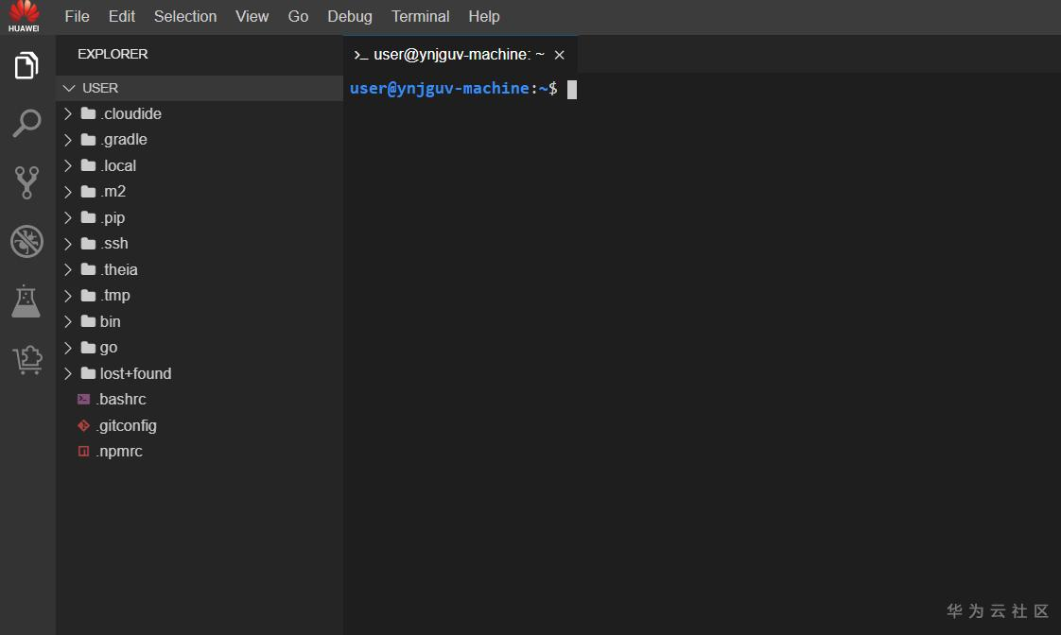Select the .cloudide folder name
This screenshot has width=1061, height=635.
point(131,113)
